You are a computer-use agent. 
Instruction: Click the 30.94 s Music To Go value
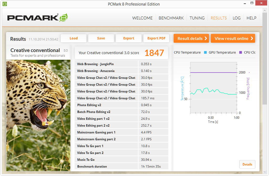(x=146, y=160)
